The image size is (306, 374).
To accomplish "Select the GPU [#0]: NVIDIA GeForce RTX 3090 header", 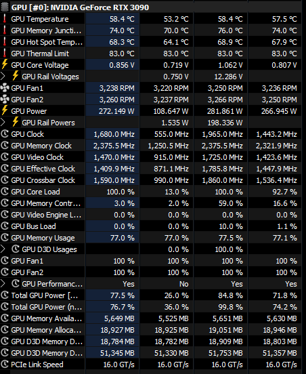I will pyautogui.click(x=80, y=7).
